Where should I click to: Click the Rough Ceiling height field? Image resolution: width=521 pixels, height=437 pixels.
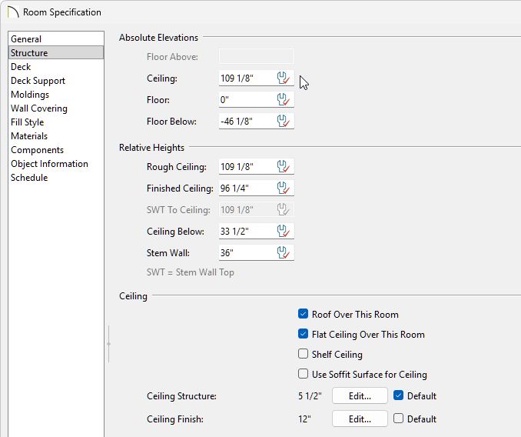pos(257,167)
